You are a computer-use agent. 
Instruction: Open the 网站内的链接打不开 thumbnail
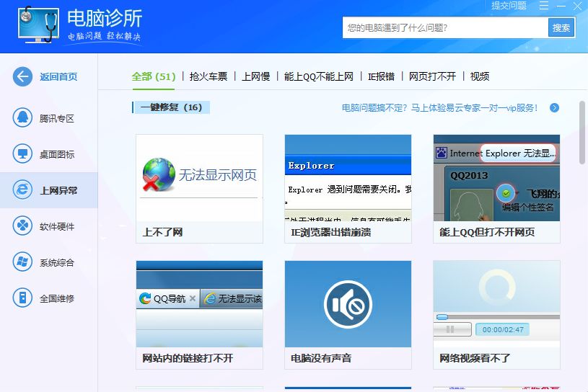click(x=200, y=304)
